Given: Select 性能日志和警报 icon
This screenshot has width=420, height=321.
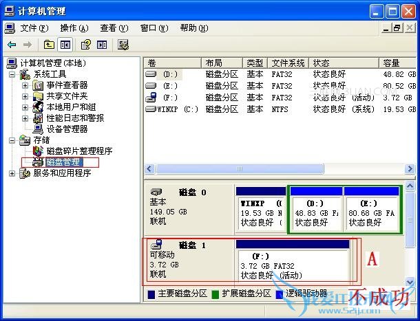Looking at the screenshot, I should 38,118.
